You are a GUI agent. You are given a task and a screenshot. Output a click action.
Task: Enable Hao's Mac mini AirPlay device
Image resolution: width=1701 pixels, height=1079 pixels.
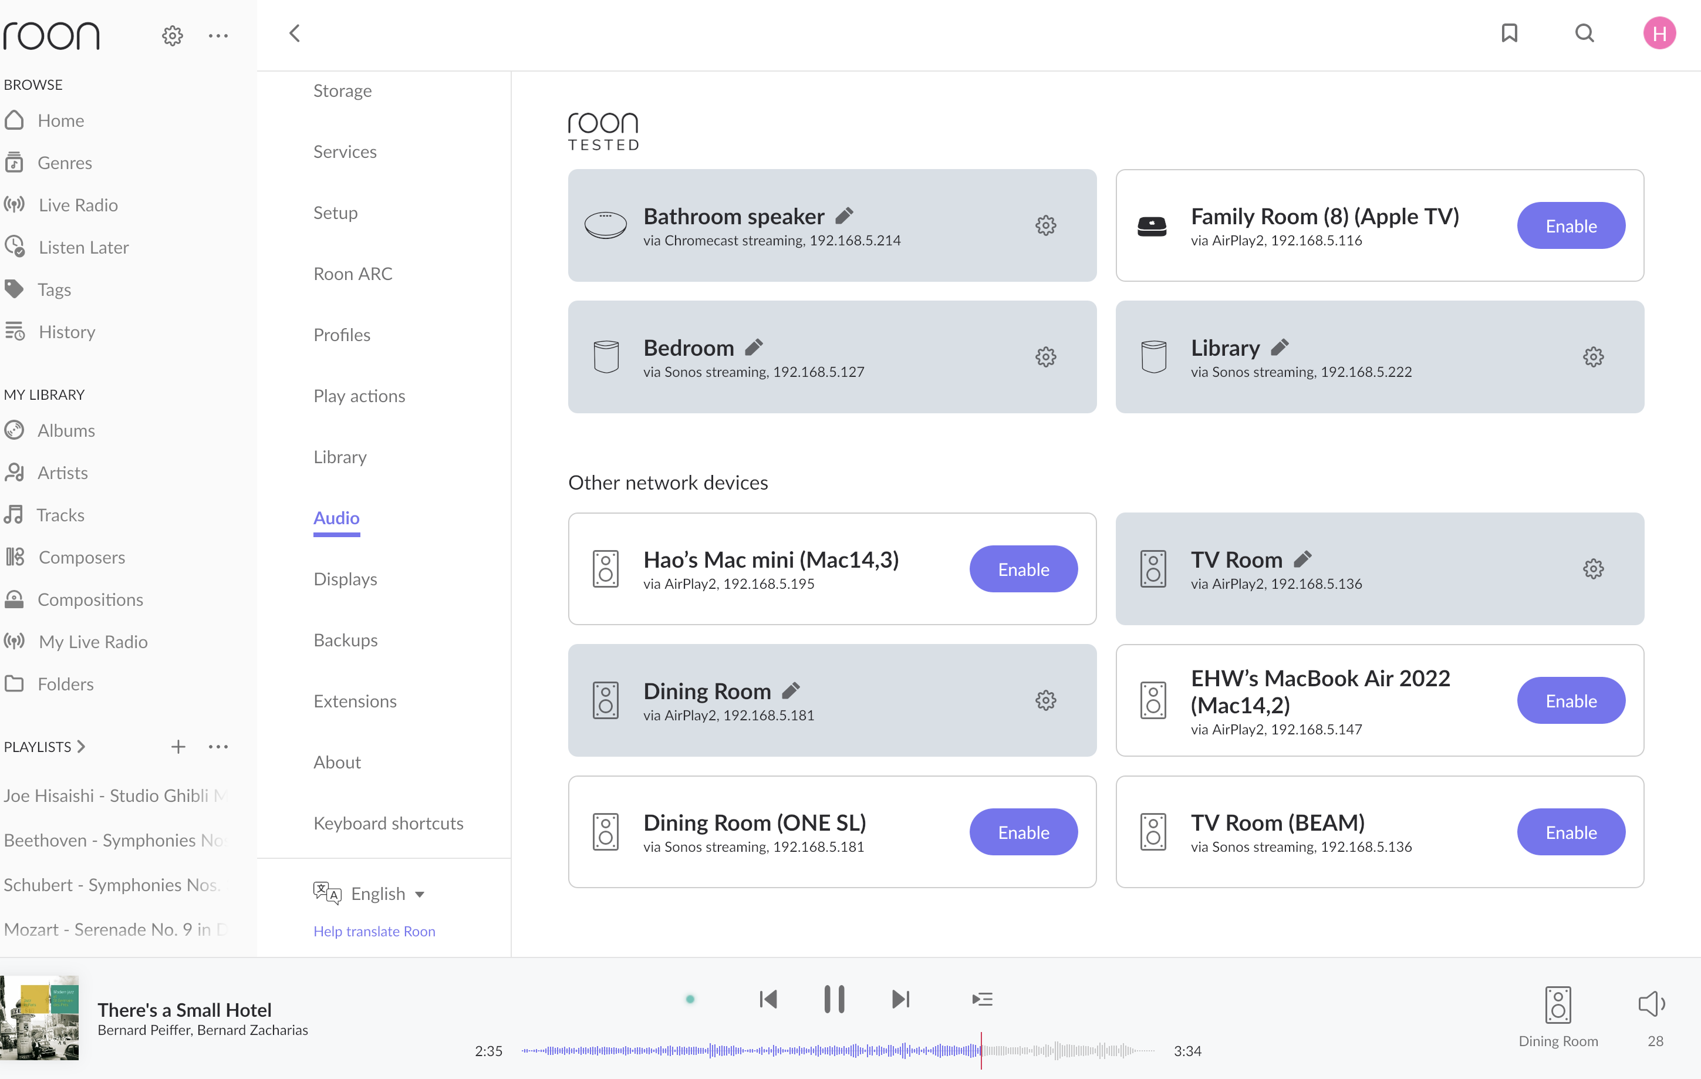[x=1023, y=569]
